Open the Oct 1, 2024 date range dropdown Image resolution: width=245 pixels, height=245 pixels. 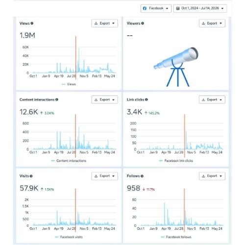click(200, 8)
